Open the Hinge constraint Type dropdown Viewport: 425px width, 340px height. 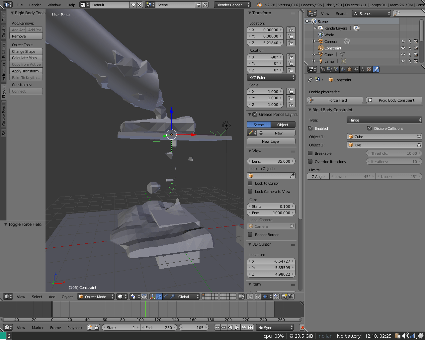(x=384, y=120)
